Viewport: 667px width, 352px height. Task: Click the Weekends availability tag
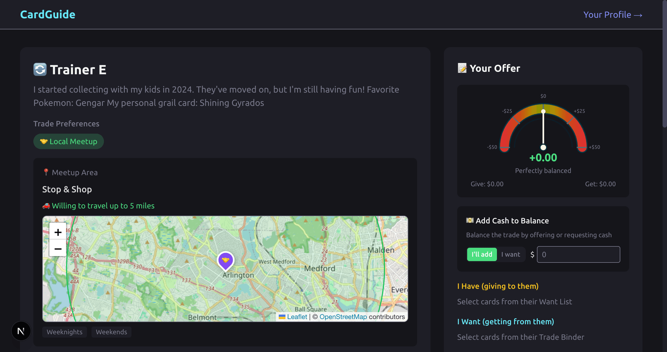111,332
